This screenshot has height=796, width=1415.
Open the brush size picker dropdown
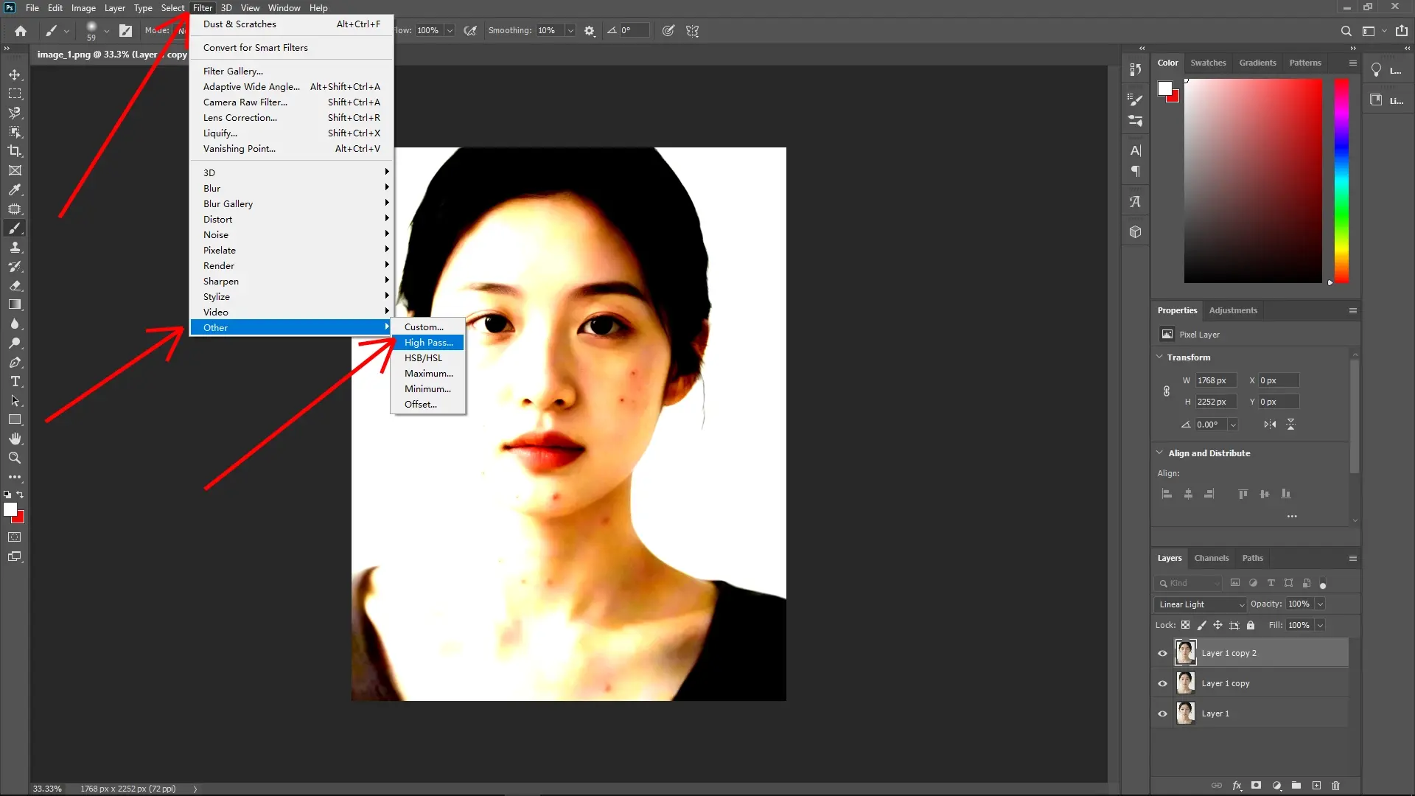coord(107,31)
